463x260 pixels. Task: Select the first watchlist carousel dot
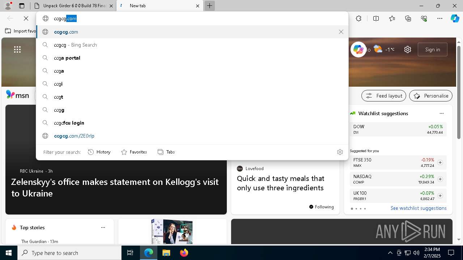click(x=352, y=209)
